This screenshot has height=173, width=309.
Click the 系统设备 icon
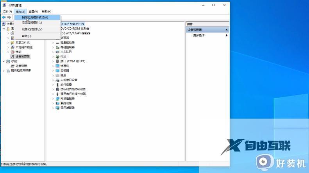(x=57, y=103)
